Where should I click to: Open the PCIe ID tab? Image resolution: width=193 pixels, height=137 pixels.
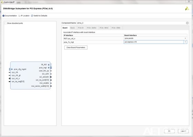81,28
